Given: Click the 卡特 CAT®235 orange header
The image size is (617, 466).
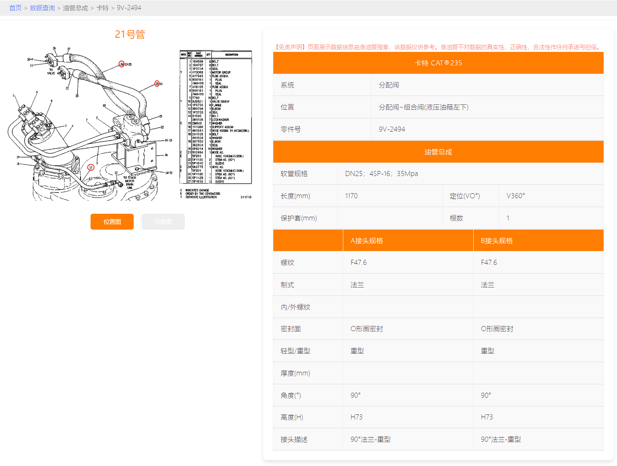Looking at the screenshot, I should pos(438,63).
